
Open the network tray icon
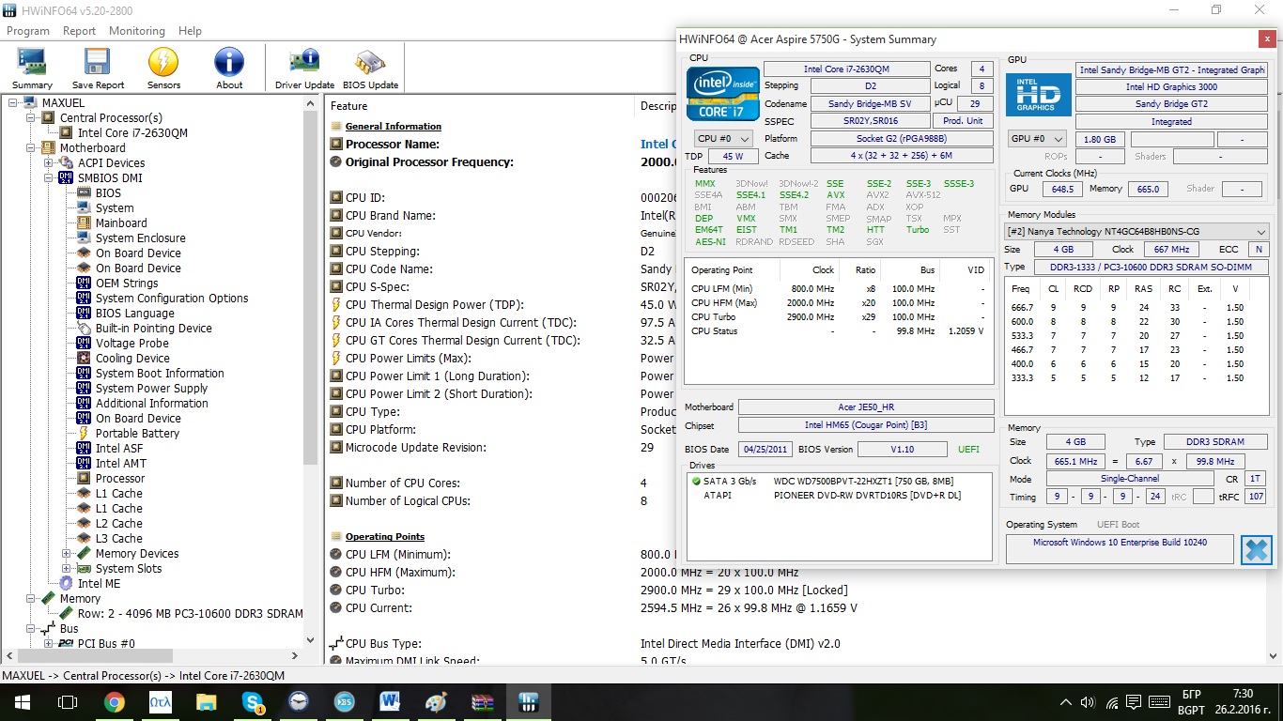tap(1113, 702)
